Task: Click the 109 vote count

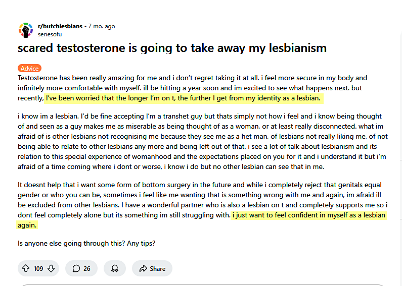Action: pos(38,268)
